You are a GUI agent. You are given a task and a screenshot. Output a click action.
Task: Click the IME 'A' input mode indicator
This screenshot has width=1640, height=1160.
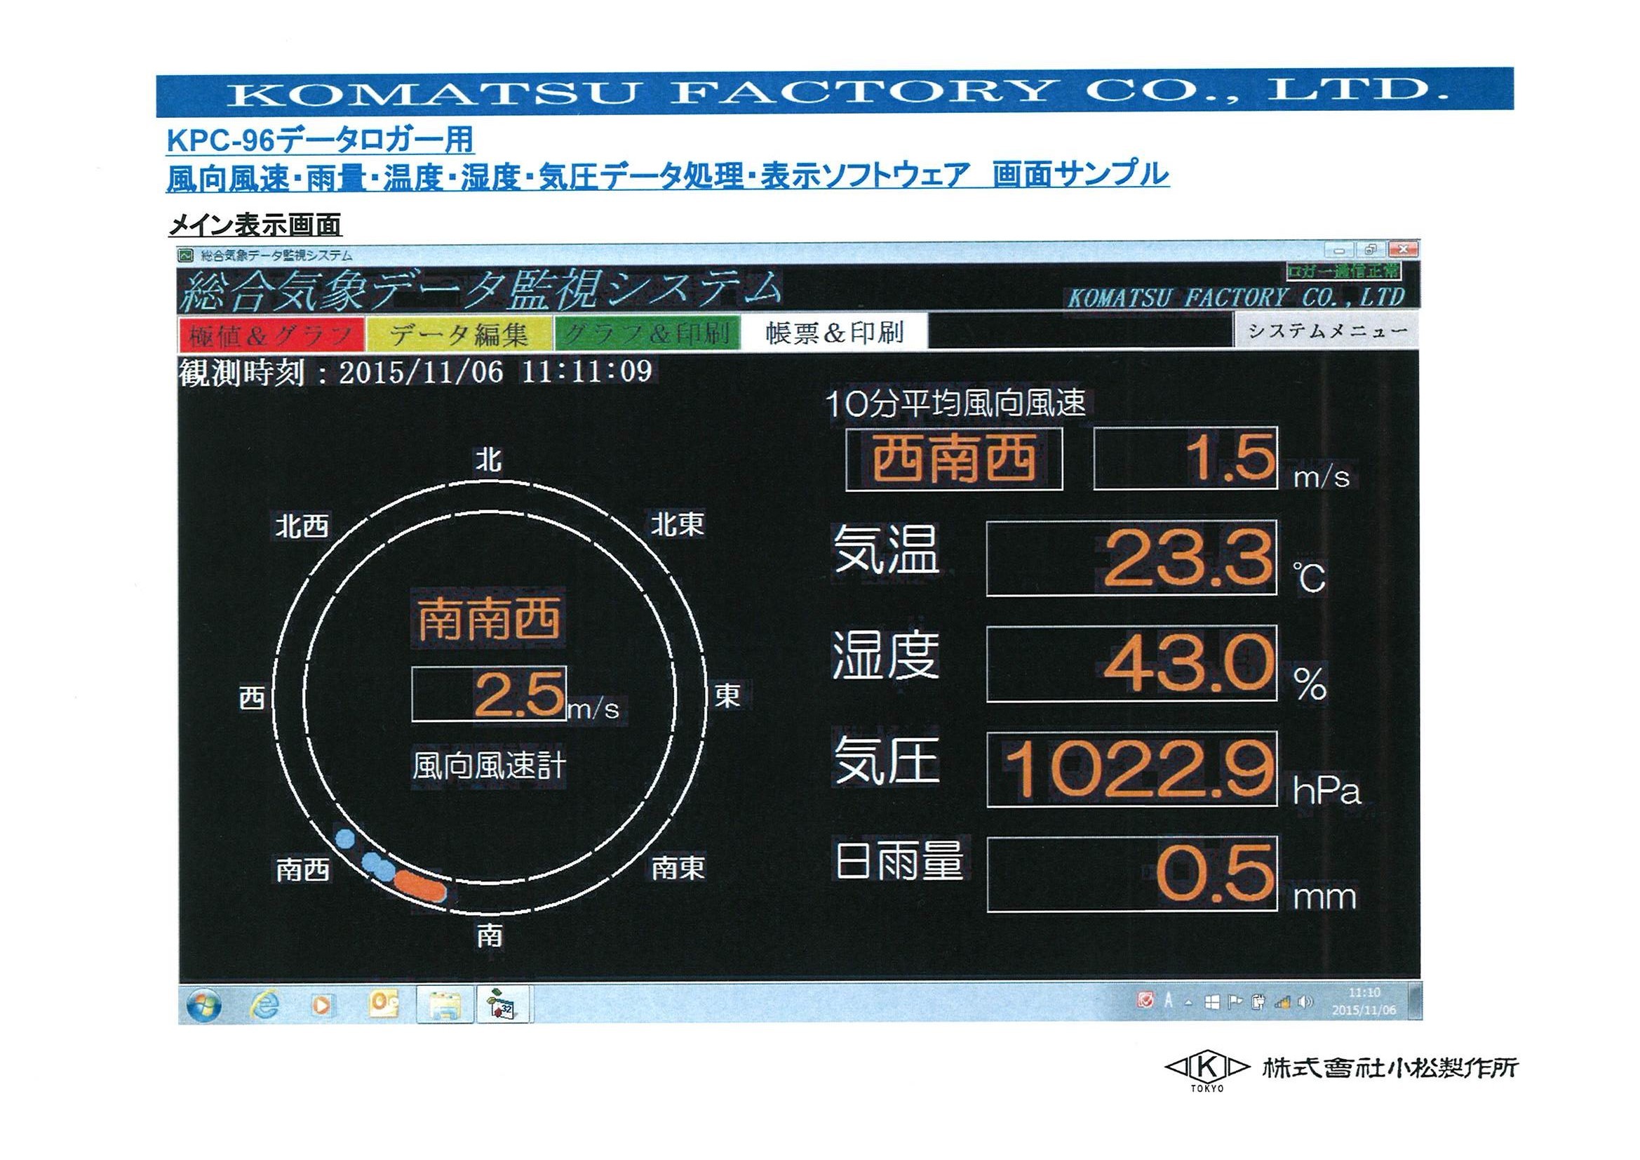1168,1001
